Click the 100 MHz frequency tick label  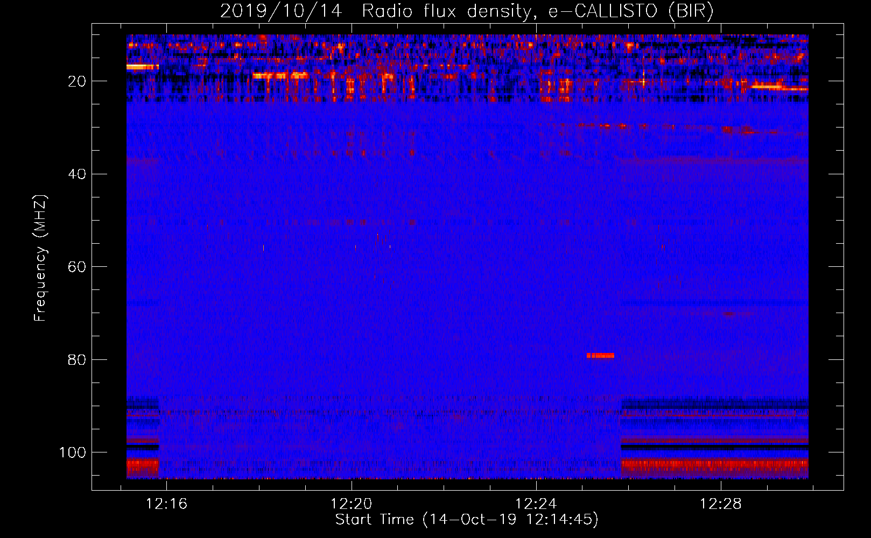click(x=73, y=452)
